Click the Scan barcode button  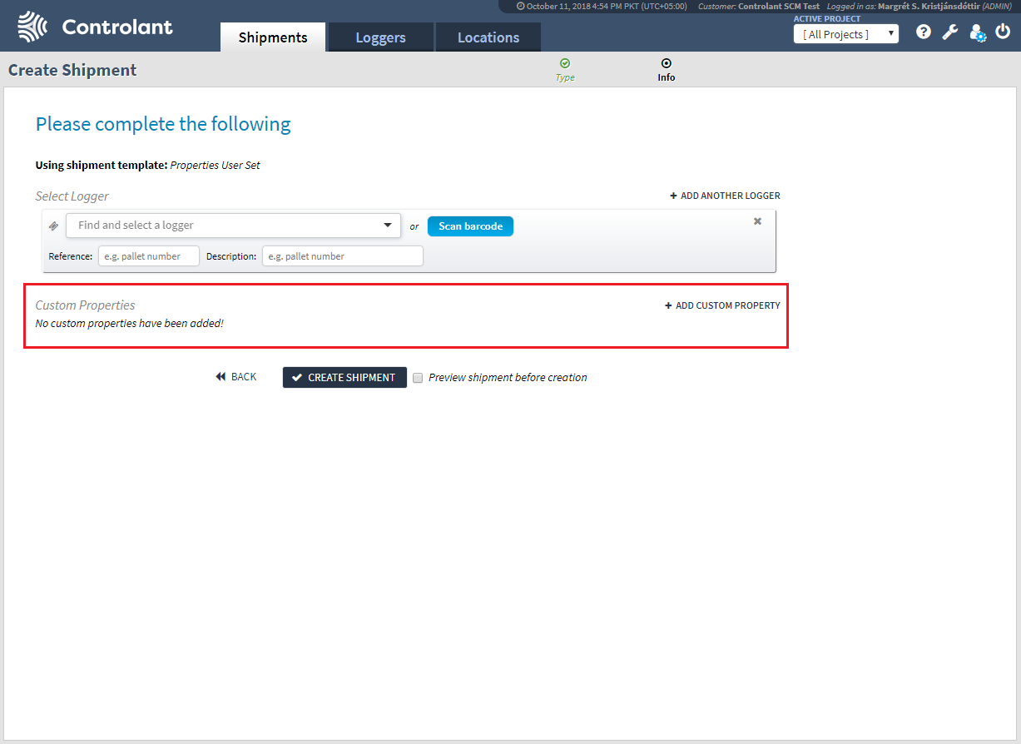470,226
